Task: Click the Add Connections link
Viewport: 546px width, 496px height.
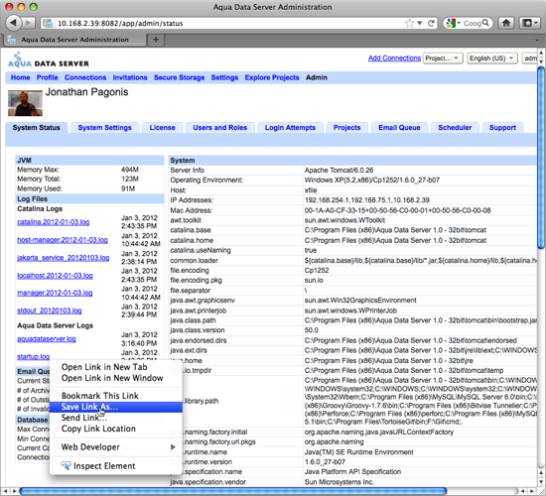Action: (394, 59)
